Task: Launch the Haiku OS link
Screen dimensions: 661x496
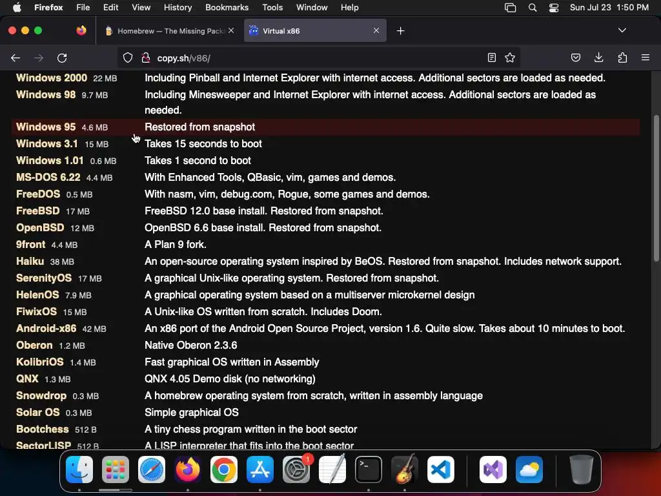Action: pyautogui.click(x=30, y=262)
